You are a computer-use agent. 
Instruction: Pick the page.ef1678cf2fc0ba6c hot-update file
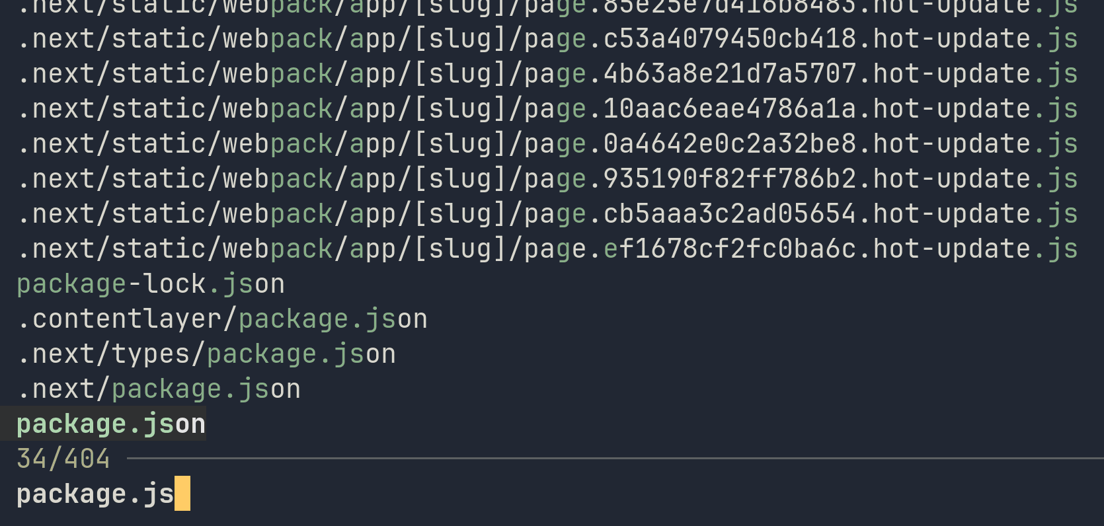coord(547,249)
